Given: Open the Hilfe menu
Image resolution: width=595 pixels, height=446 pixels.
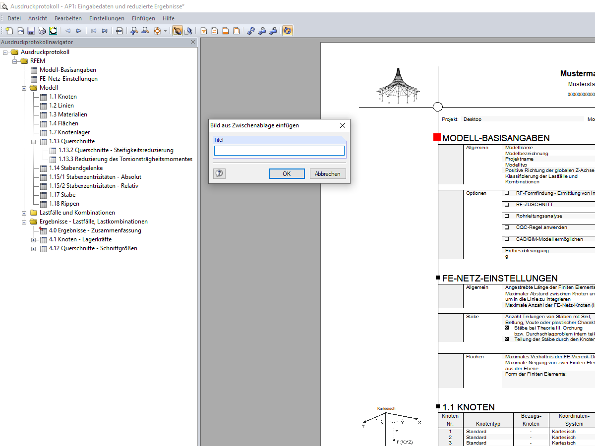Looking at the screenshot, I should tap(169, 18).
